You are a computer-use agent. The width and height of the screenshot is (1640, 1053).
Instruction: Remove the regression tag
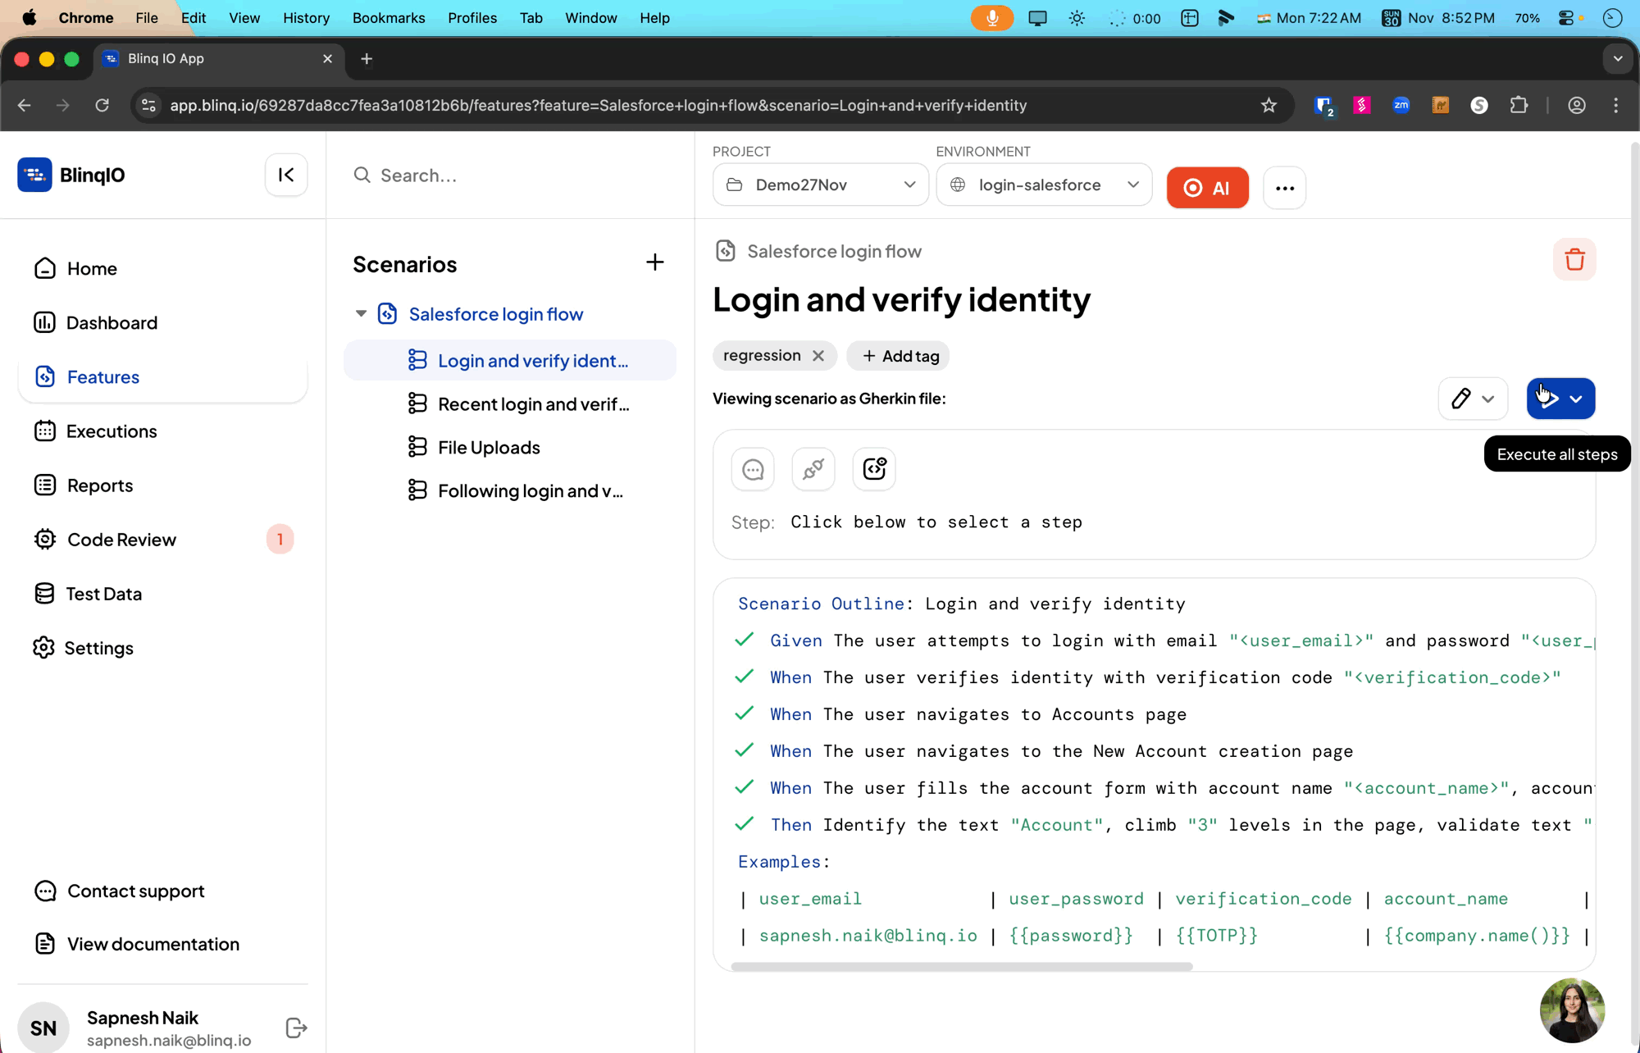[x=818, y=356]
